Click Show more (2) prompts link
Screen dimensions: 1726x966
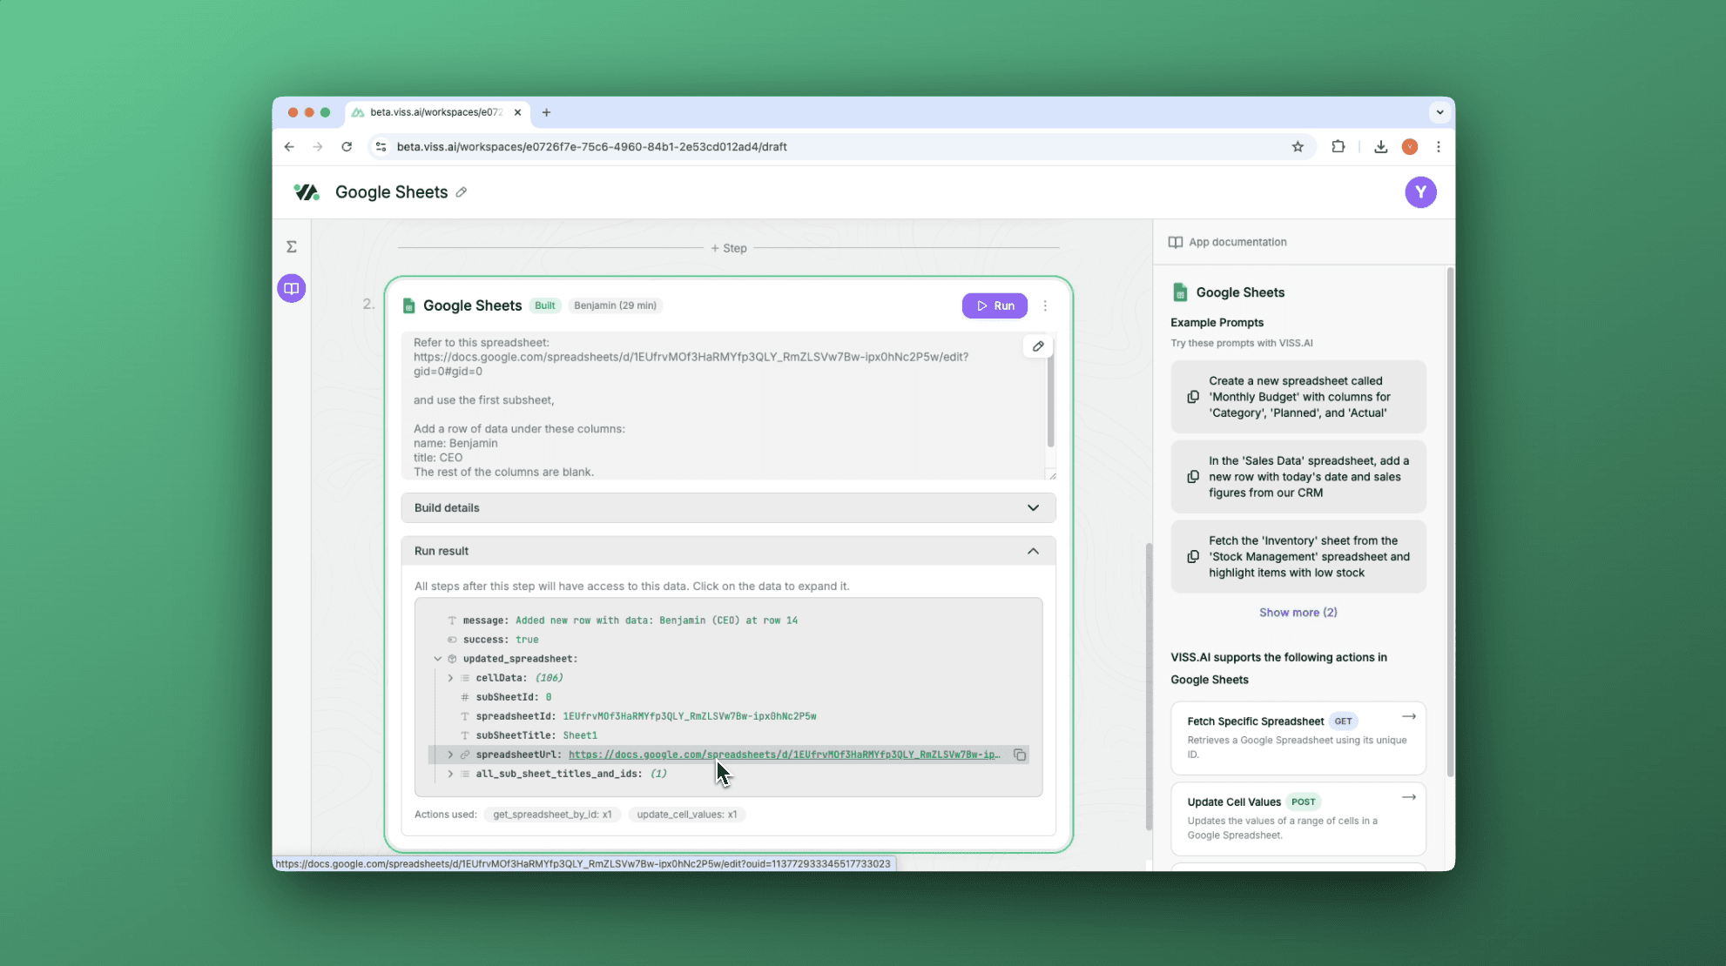click(1298, 613)
